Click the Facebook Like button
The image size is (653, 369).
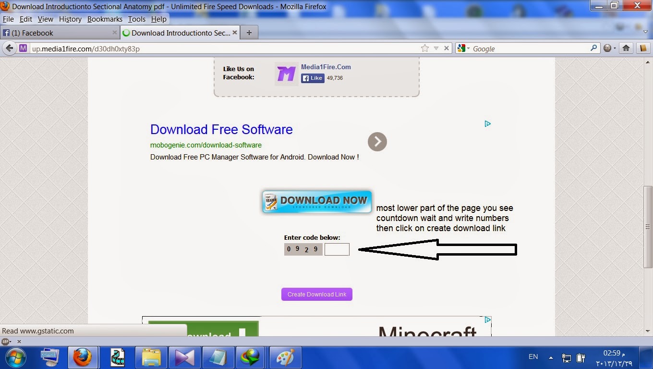click(x=313, y=78)
